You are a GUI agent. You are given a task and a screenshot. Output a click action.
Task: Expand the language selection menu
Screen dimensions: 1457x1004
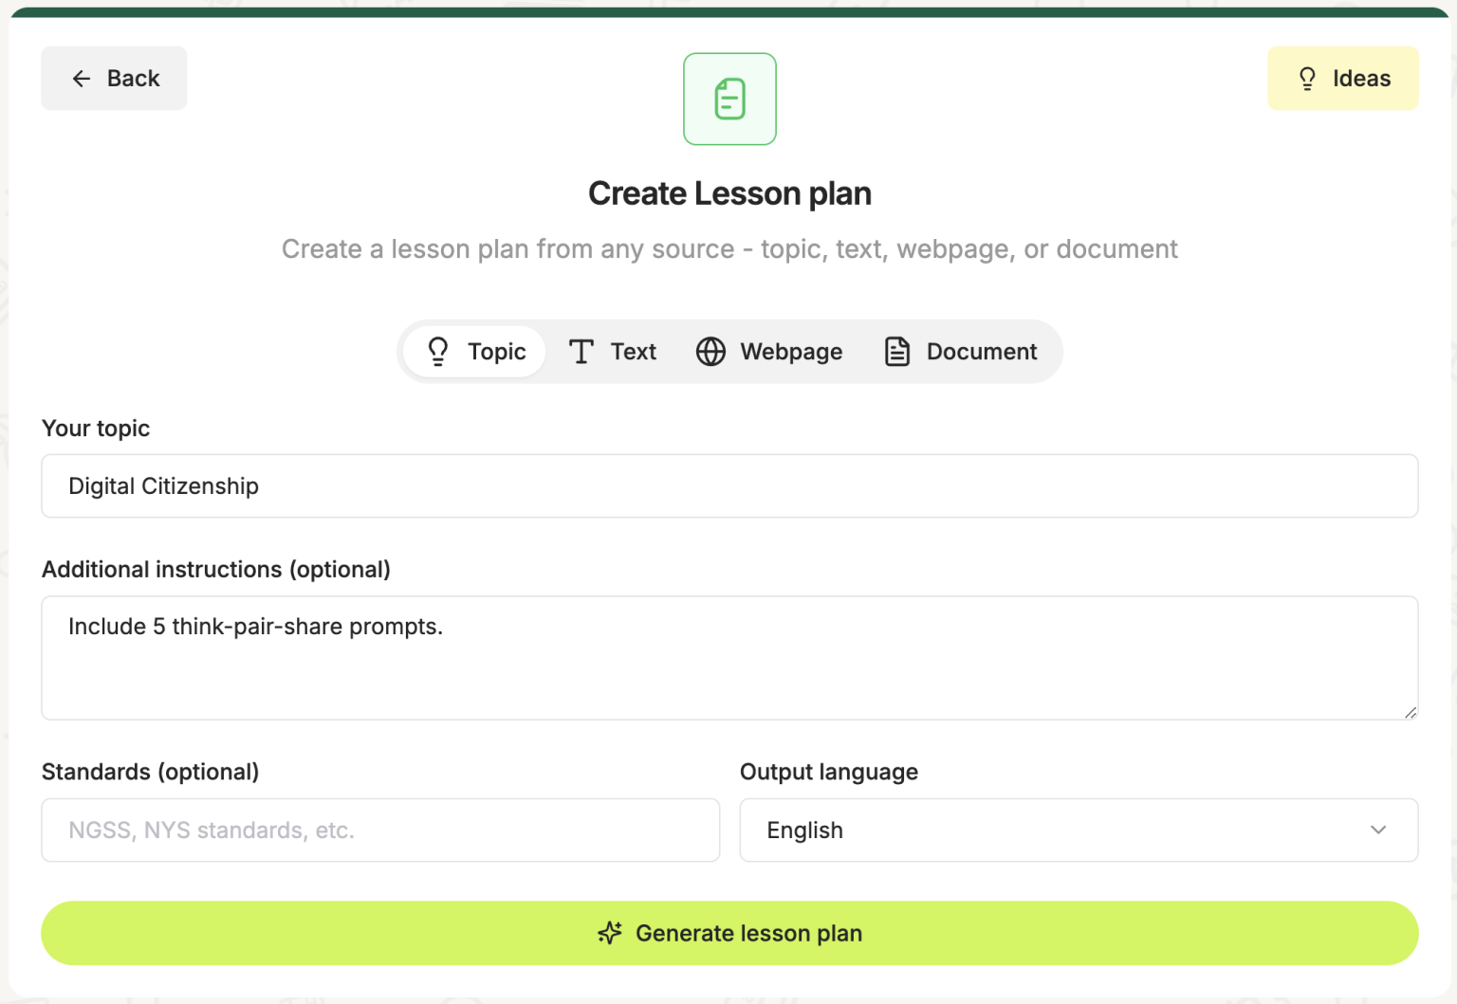(x=1079, y=830)
